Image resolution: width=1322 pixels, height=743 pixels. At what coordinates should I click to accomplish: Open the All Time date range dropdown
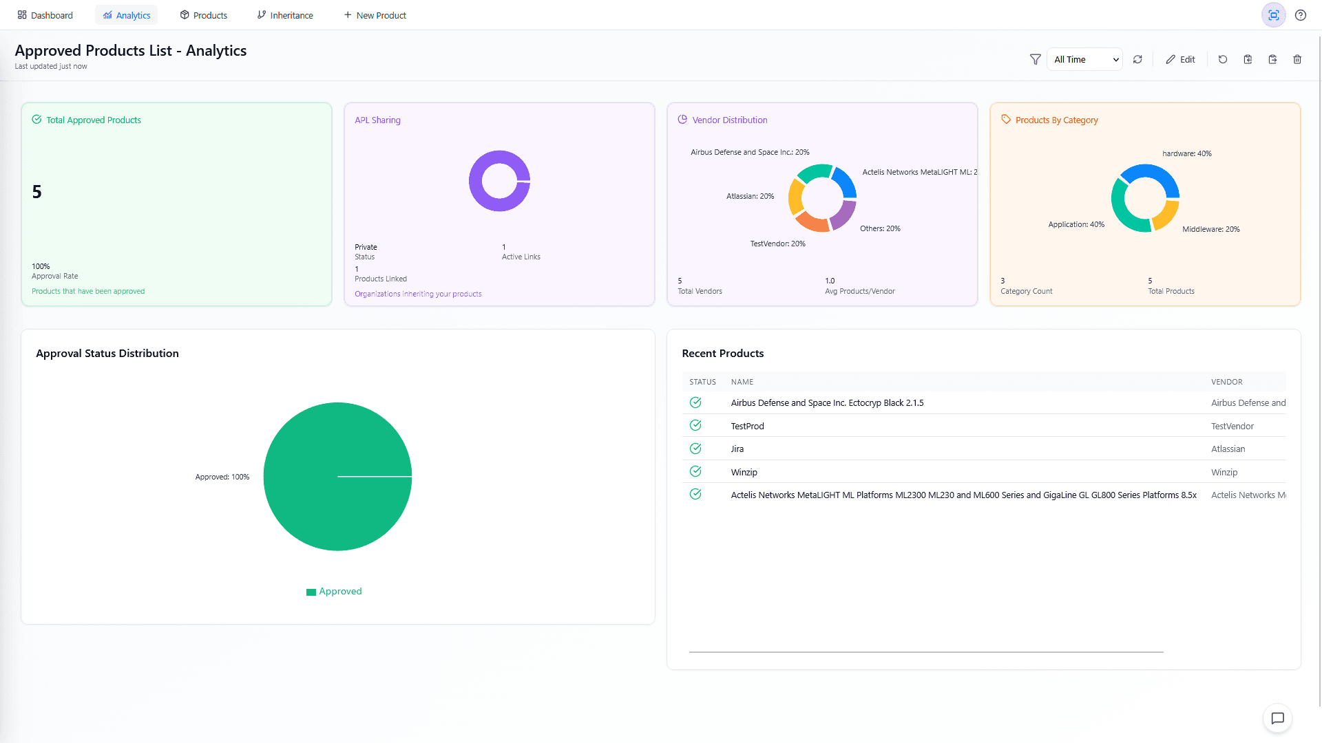click(1084, 59)
